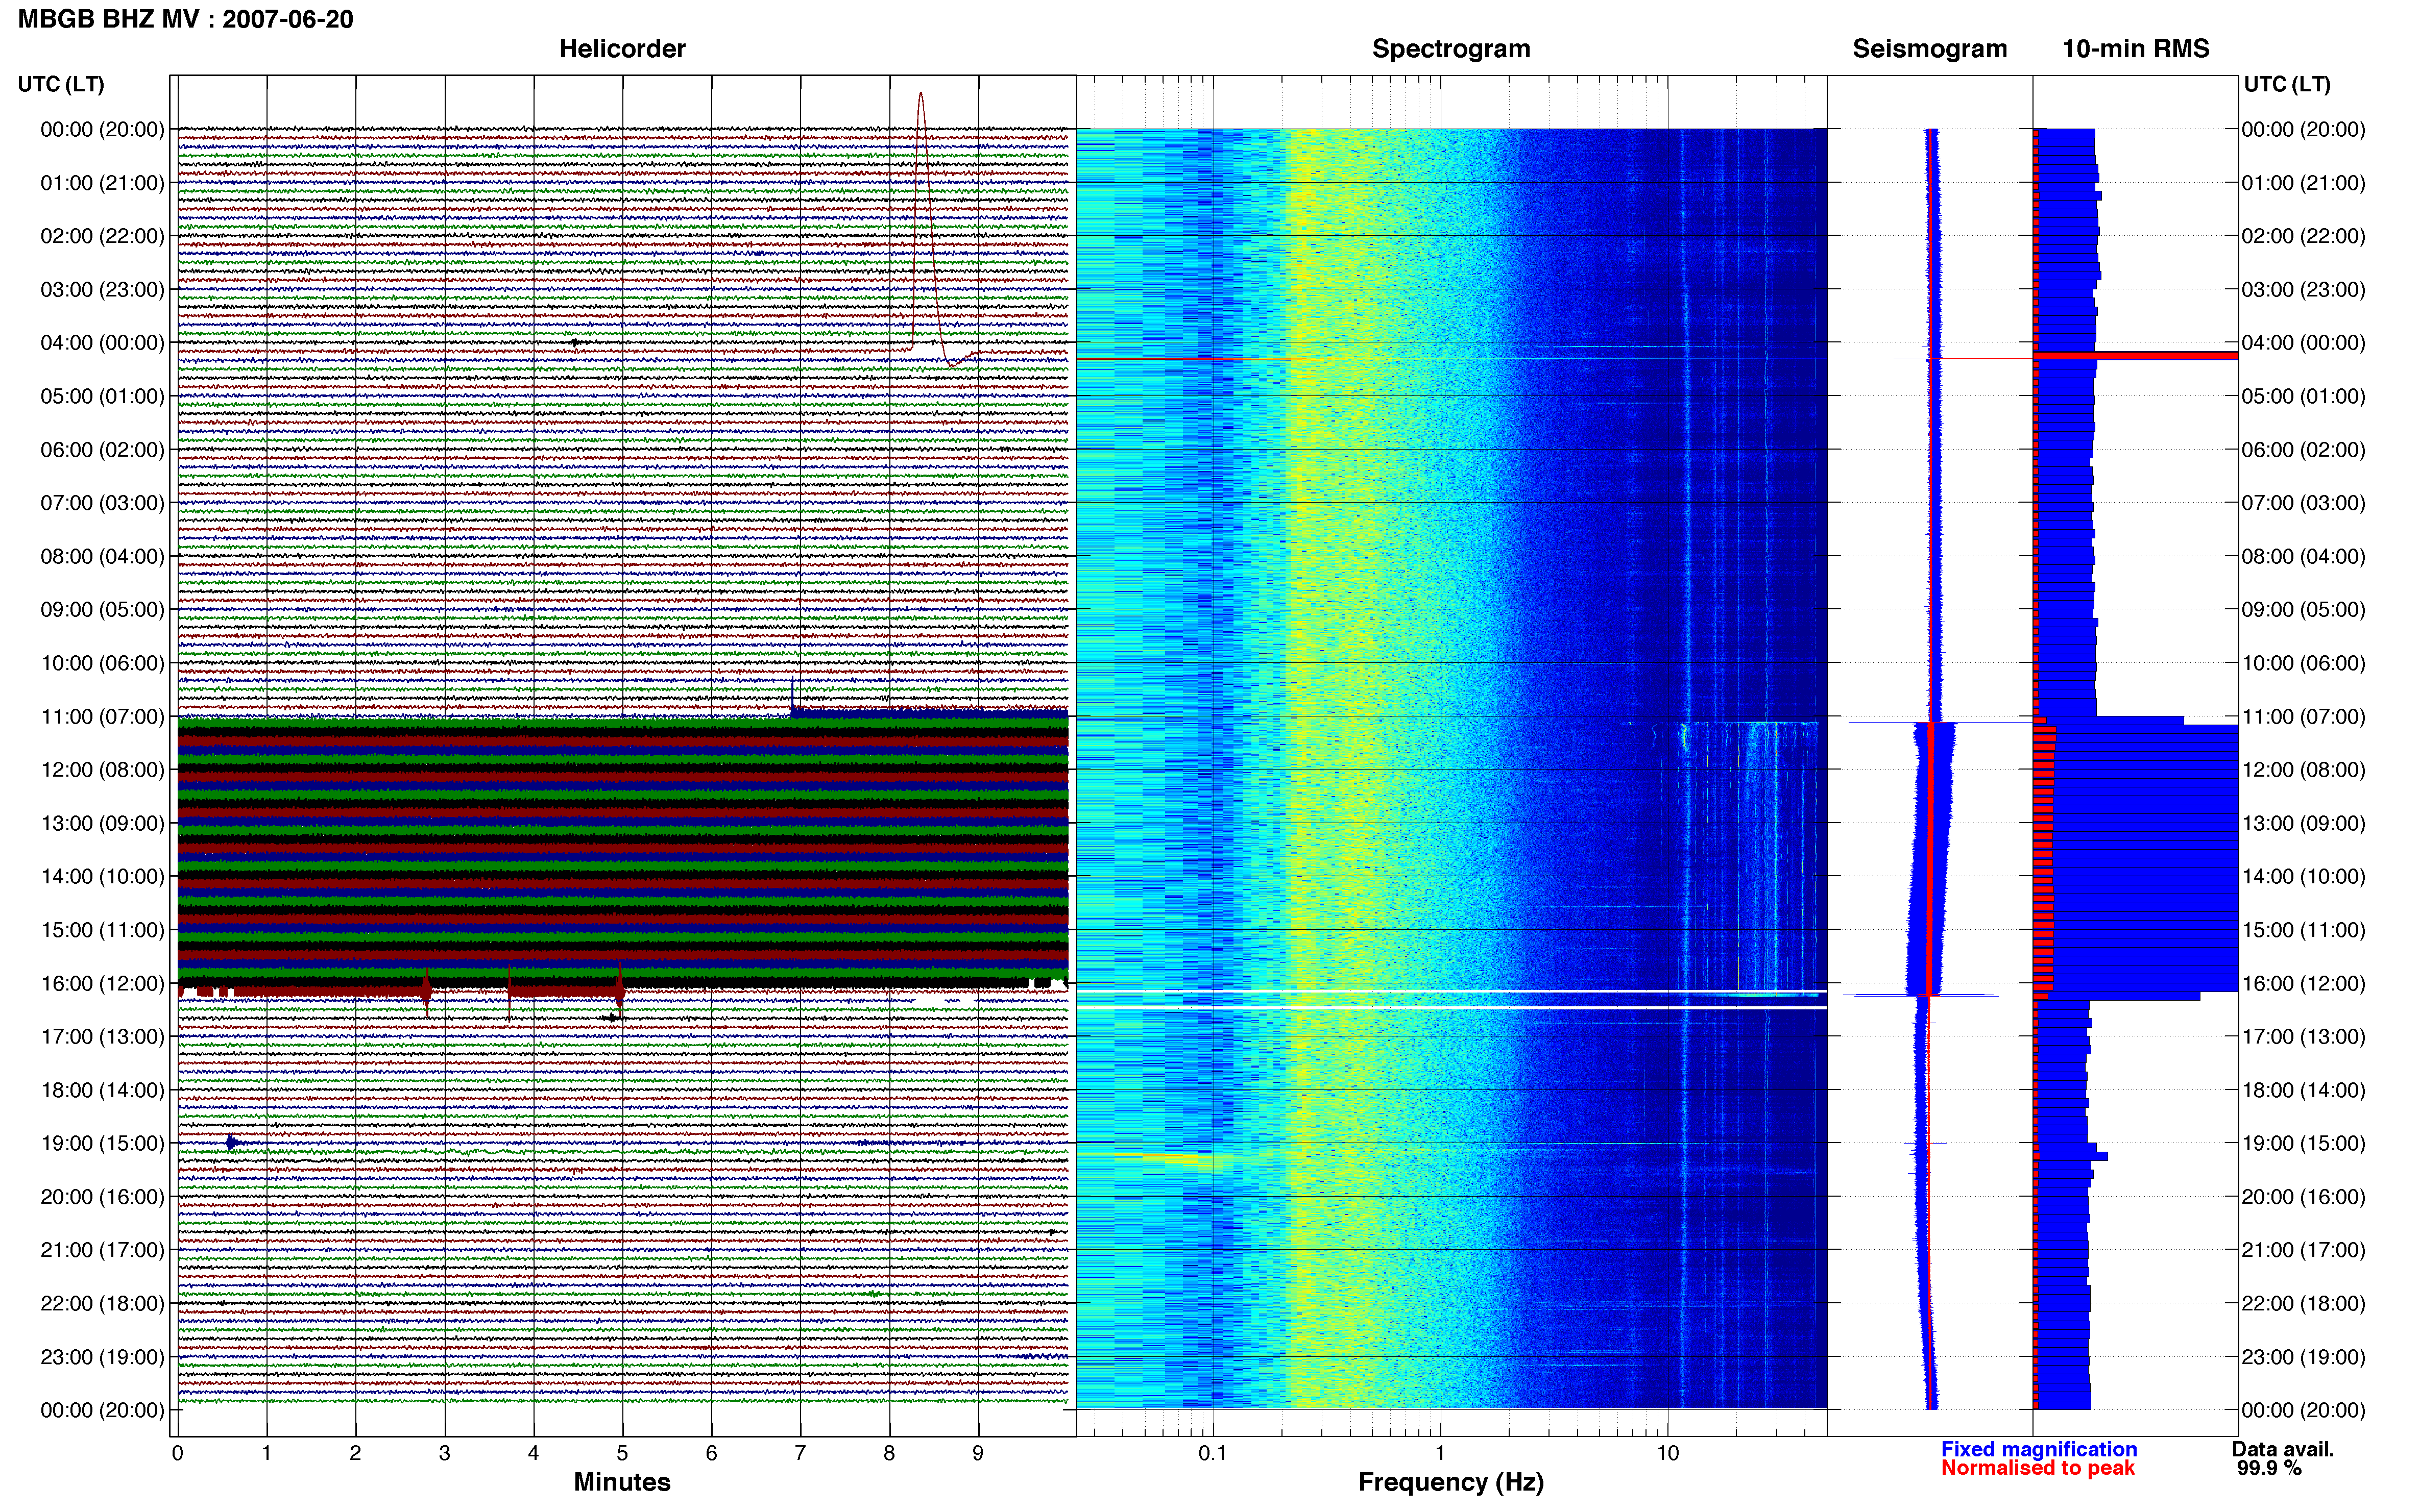Click 03:00 (23:00) label beside the helicorder

tap(102, 290)
